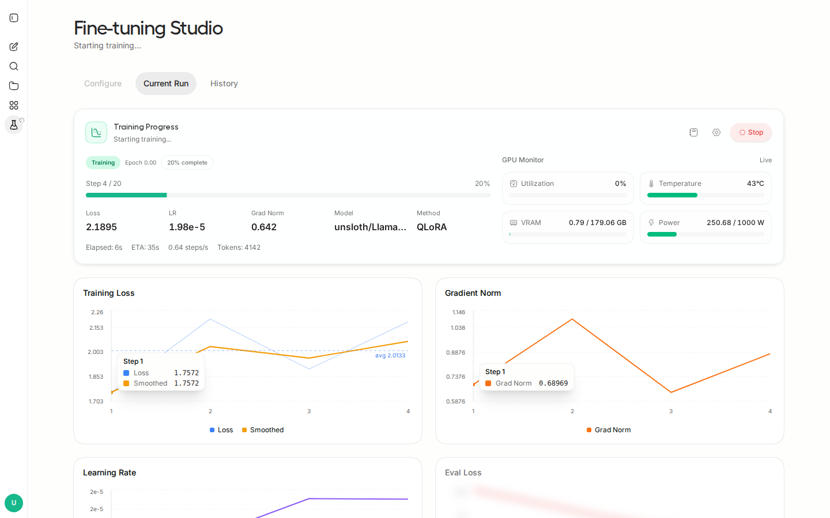Click the 20% complete badge
This screenshot has width=830, height=518.
pos(187,163)
